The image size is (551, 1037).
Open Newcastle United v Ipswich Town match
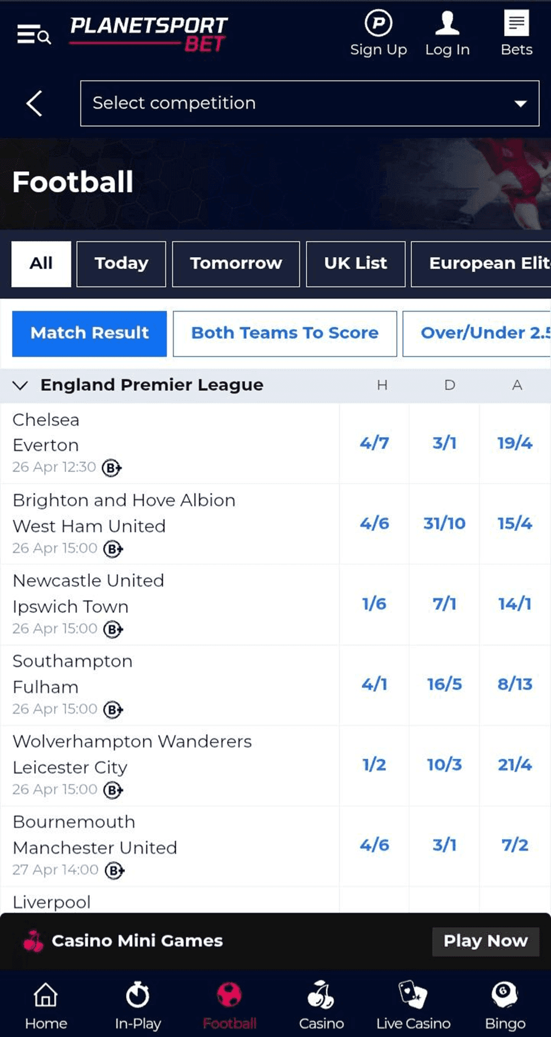coord(88,593)
